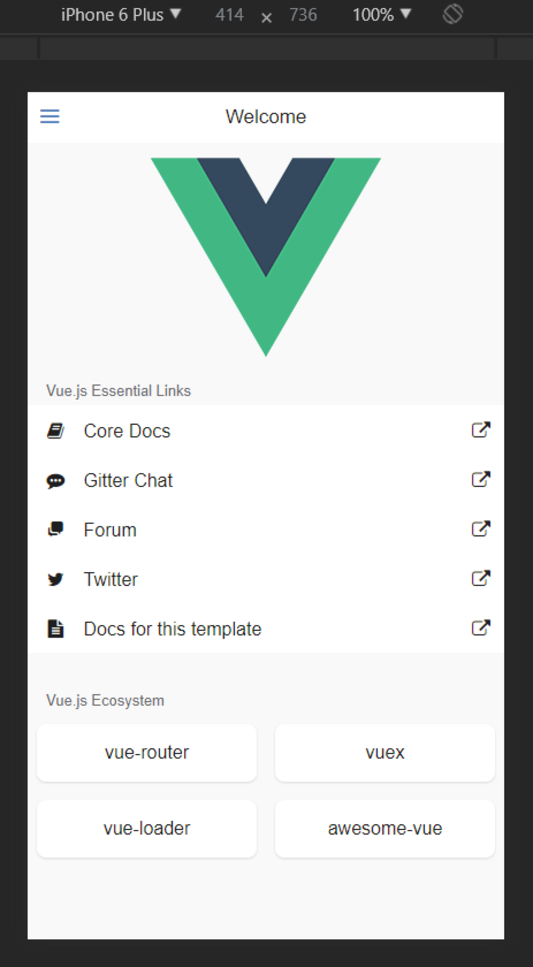533x967 pixels.
Task: Click the document icon beside Docs for this template
Action: [55, 629]
